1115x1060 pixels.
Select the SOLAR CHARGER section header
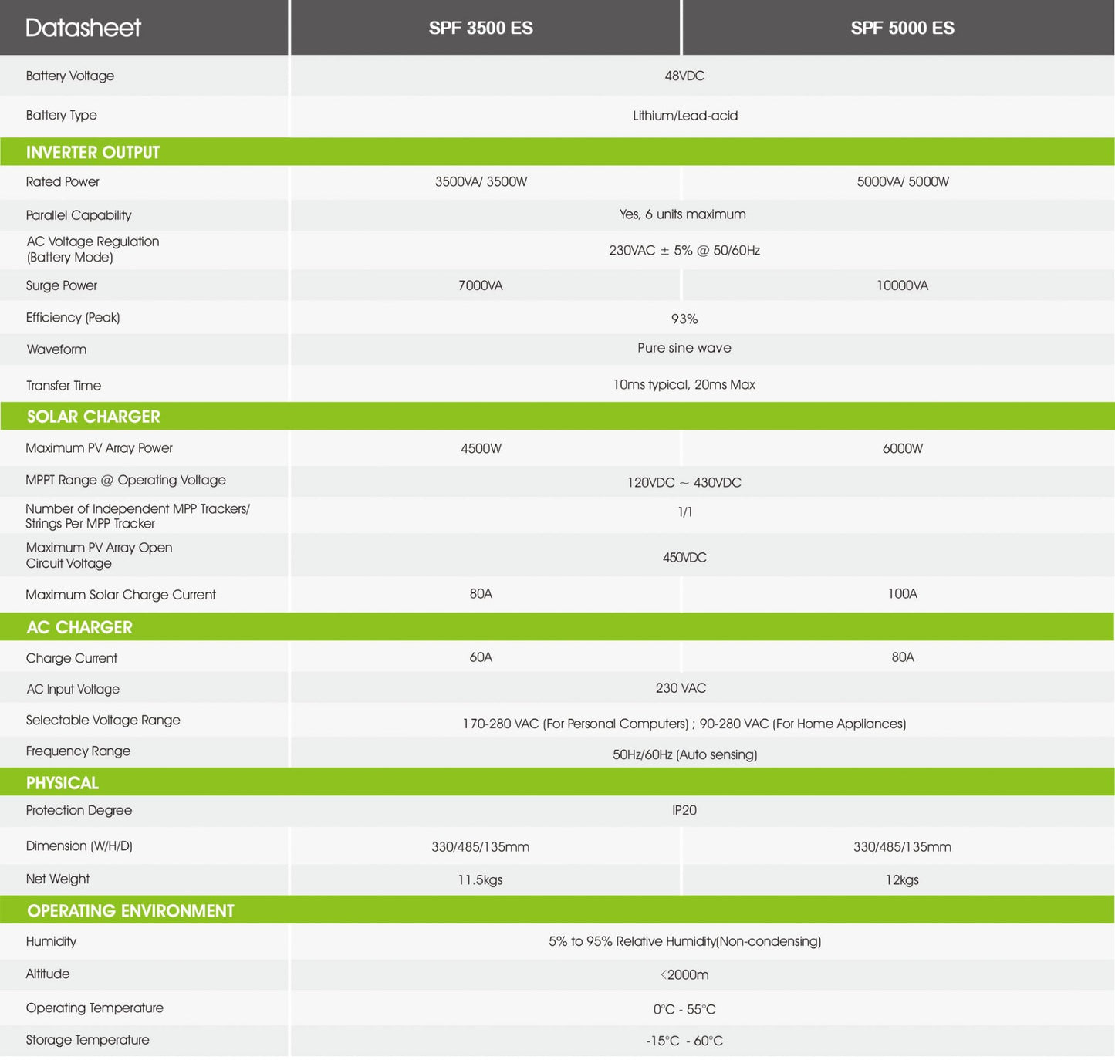[x=93, y=417]
